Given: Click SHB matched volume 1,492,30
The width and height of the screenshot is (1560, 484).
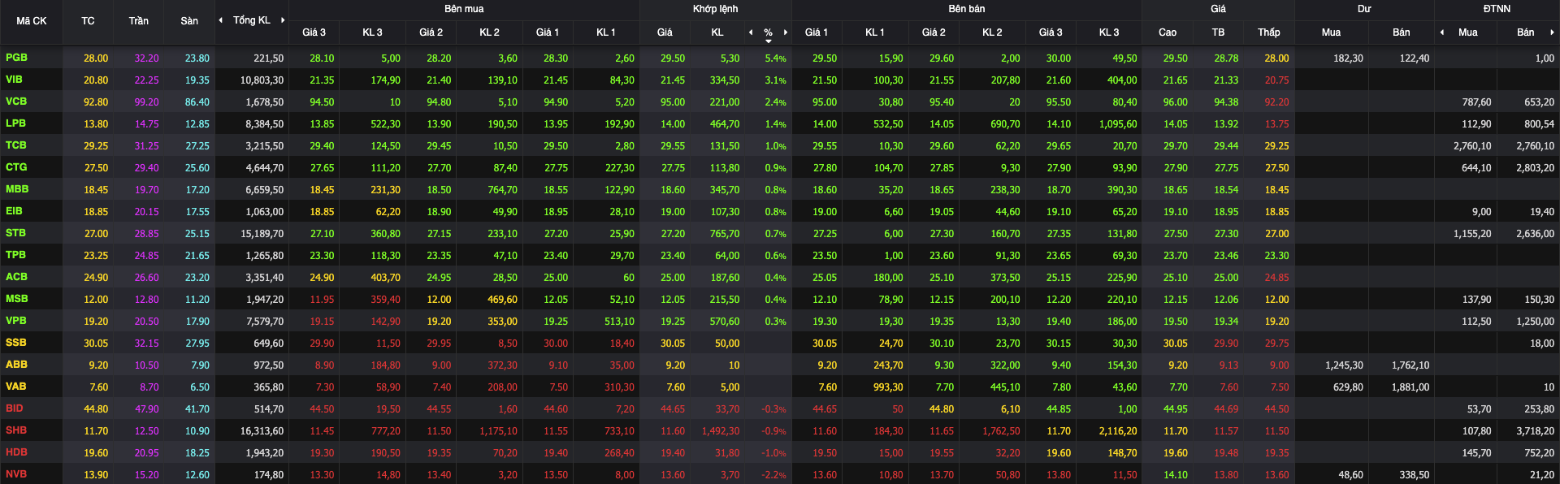Looking at the screenshot, I should click(x=721, y=431).
